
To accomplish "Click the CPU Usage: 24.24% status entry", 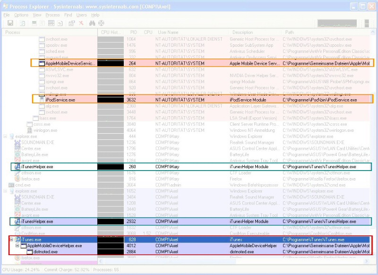I will pos(21,270).
